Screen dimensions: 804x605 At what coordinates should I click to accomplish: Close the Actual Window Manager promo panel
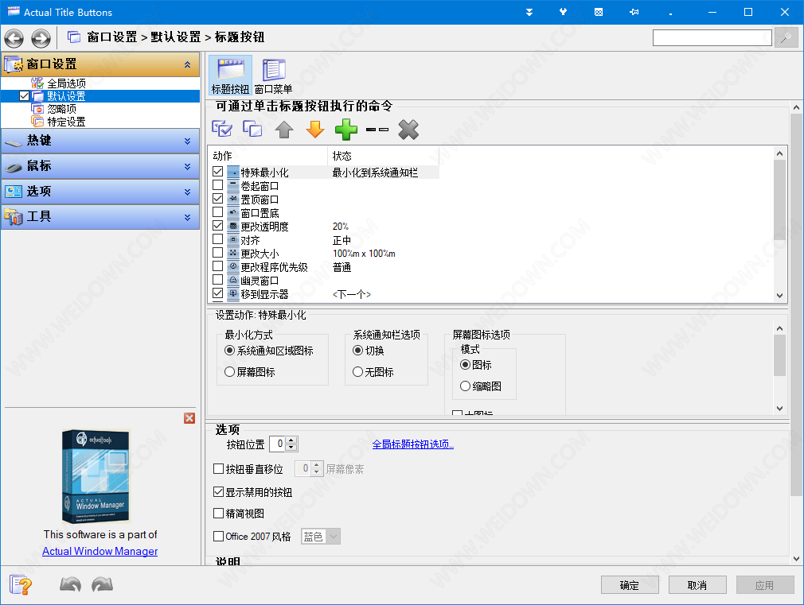189,418
